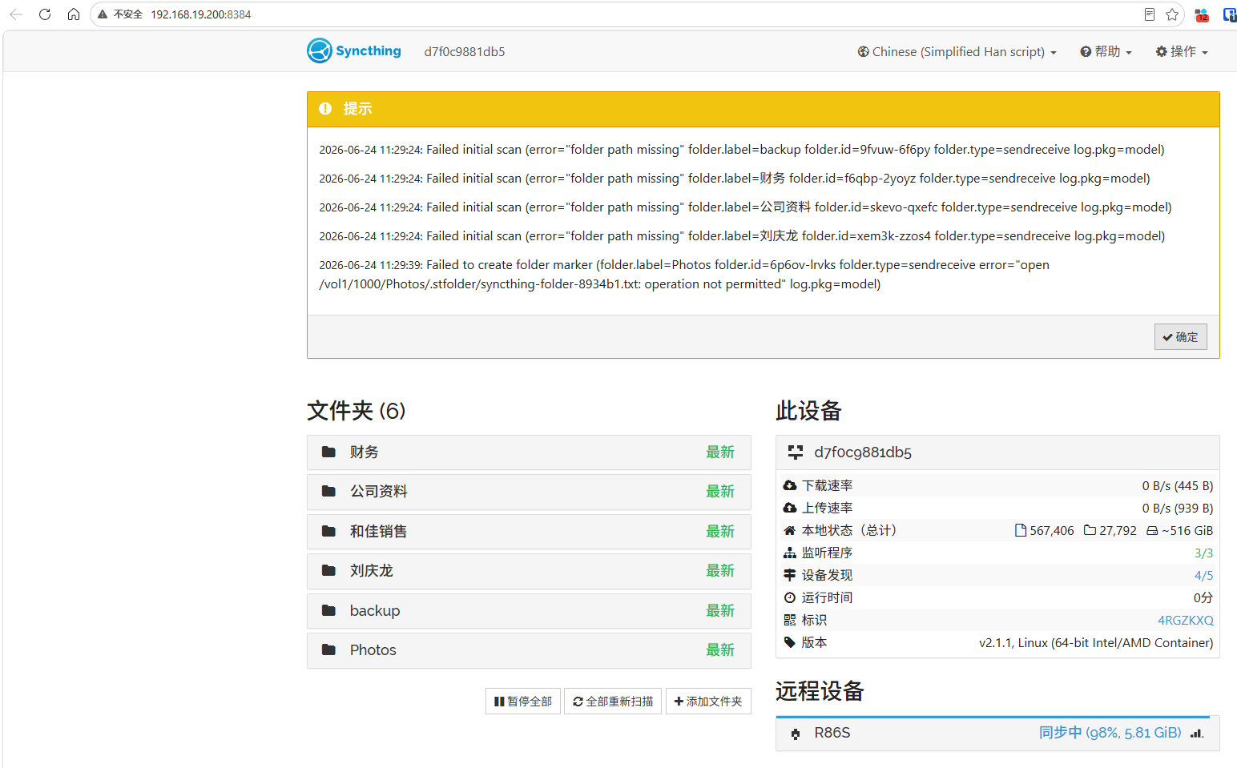Expand the 刘庆龙 folder panel
Image resolution: width=1237 pixels, height=768 pixels.
tap(529, 571)
